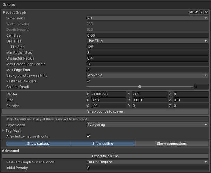The image size is (211, 173).
Task: Open Background traversability dropdown showing Walkable
Action: point(147,75)
